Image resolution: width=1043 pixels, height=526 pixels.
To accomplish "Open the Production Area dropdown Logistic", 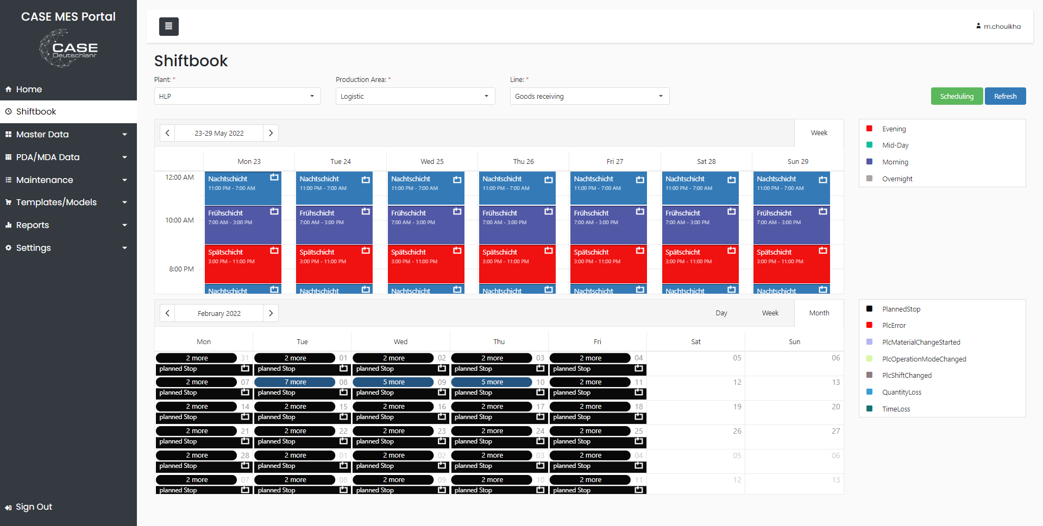I will point(415,96).
